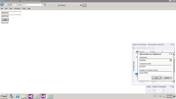Open the Comparator AreEqual dropdown
176x99 pixels.
pos(171,60)
